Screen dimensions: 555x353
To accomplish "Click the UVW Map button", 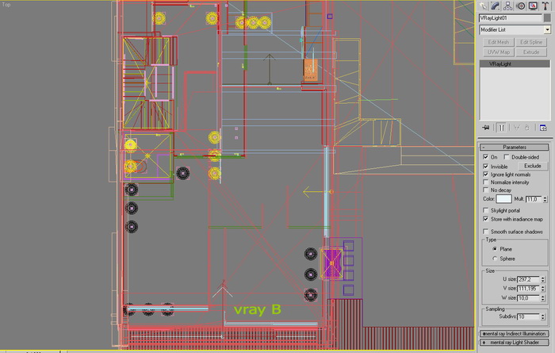I will click(x=499, y=52).
